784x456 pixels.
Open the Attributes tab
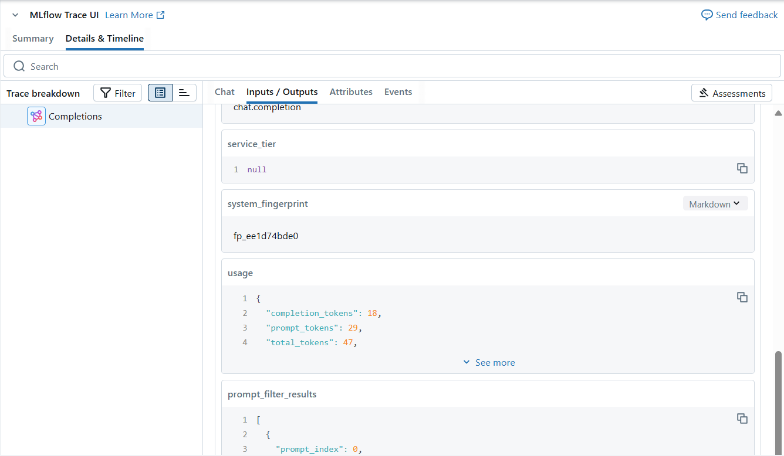[x=351, y=92]
